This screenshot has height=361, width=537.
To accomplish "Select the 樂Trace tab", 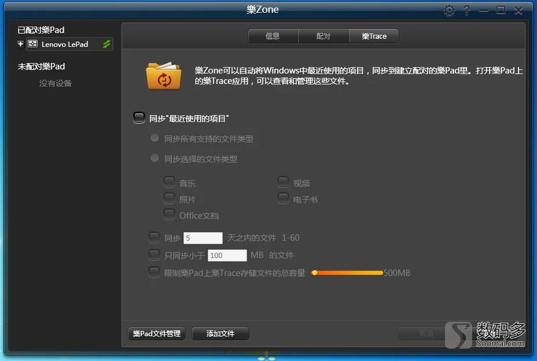I will [374, 36].
